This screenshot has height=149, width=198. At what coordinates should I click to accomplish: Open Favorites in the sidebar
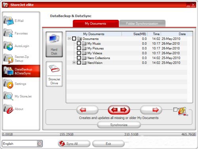pos(15,33)
